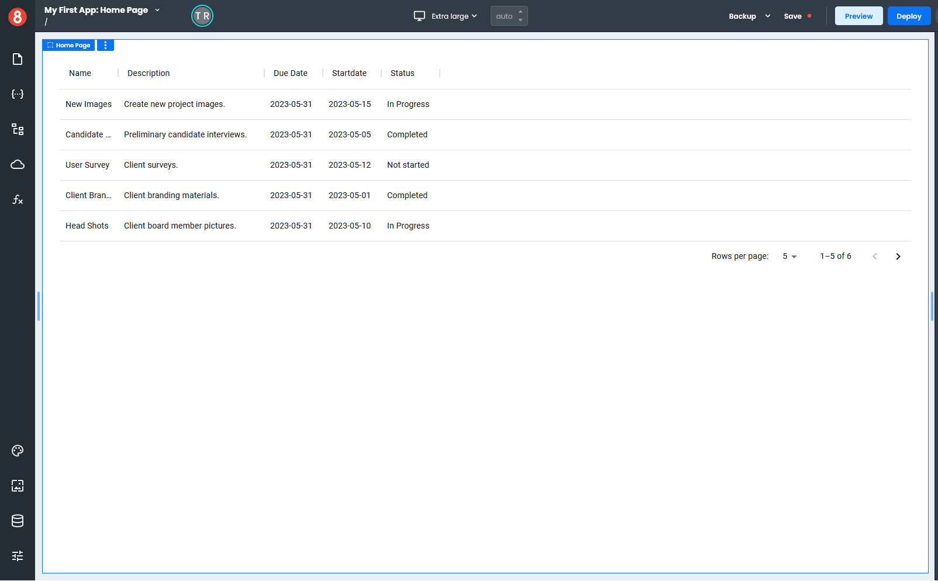Open the Theme palette icon
The image size is (938, 581).
[18, 451]
